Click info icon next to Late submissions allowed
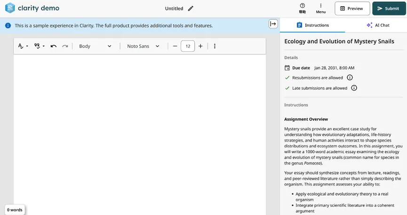The image size is (407, 215). coord(354,88)
